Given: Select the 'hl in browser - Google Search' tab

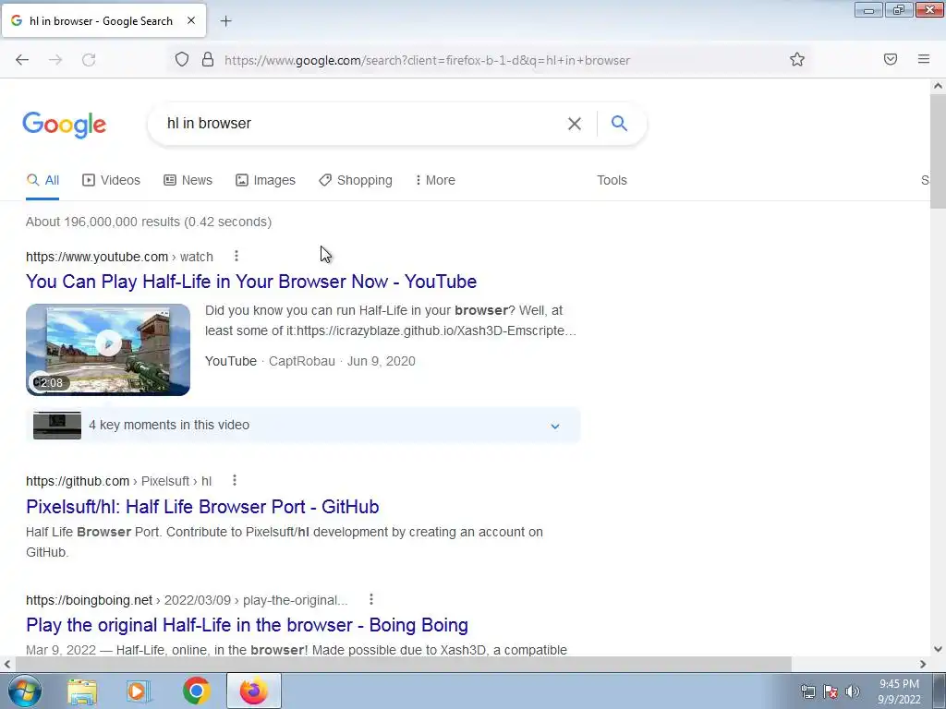Looking at the screenshot, I should pos(103,20).
